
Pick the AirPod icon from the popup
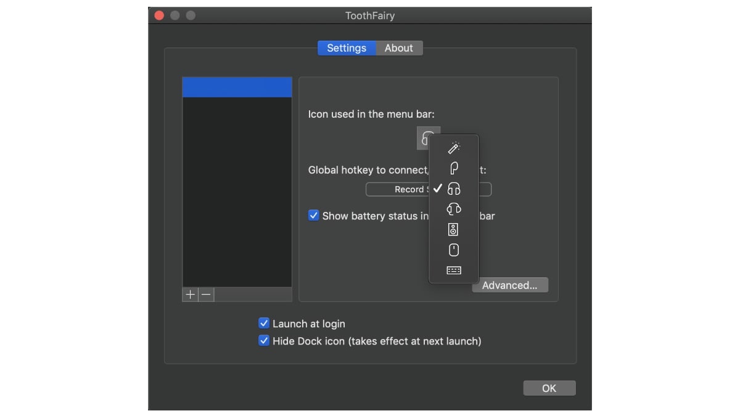(454, 168)
